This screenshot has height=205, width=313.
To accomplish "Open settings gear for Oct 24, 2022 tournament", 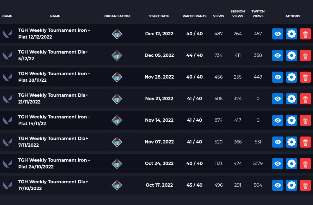I will [292, 164].
